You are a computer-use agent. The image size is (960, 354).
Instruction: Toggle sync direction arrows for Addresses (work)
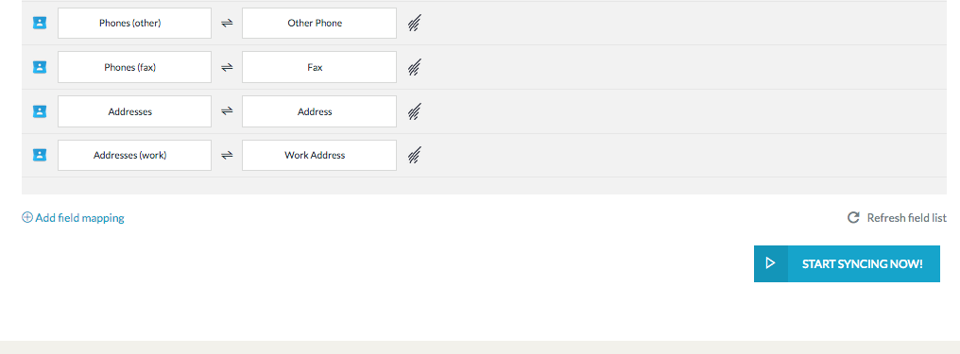227,156
